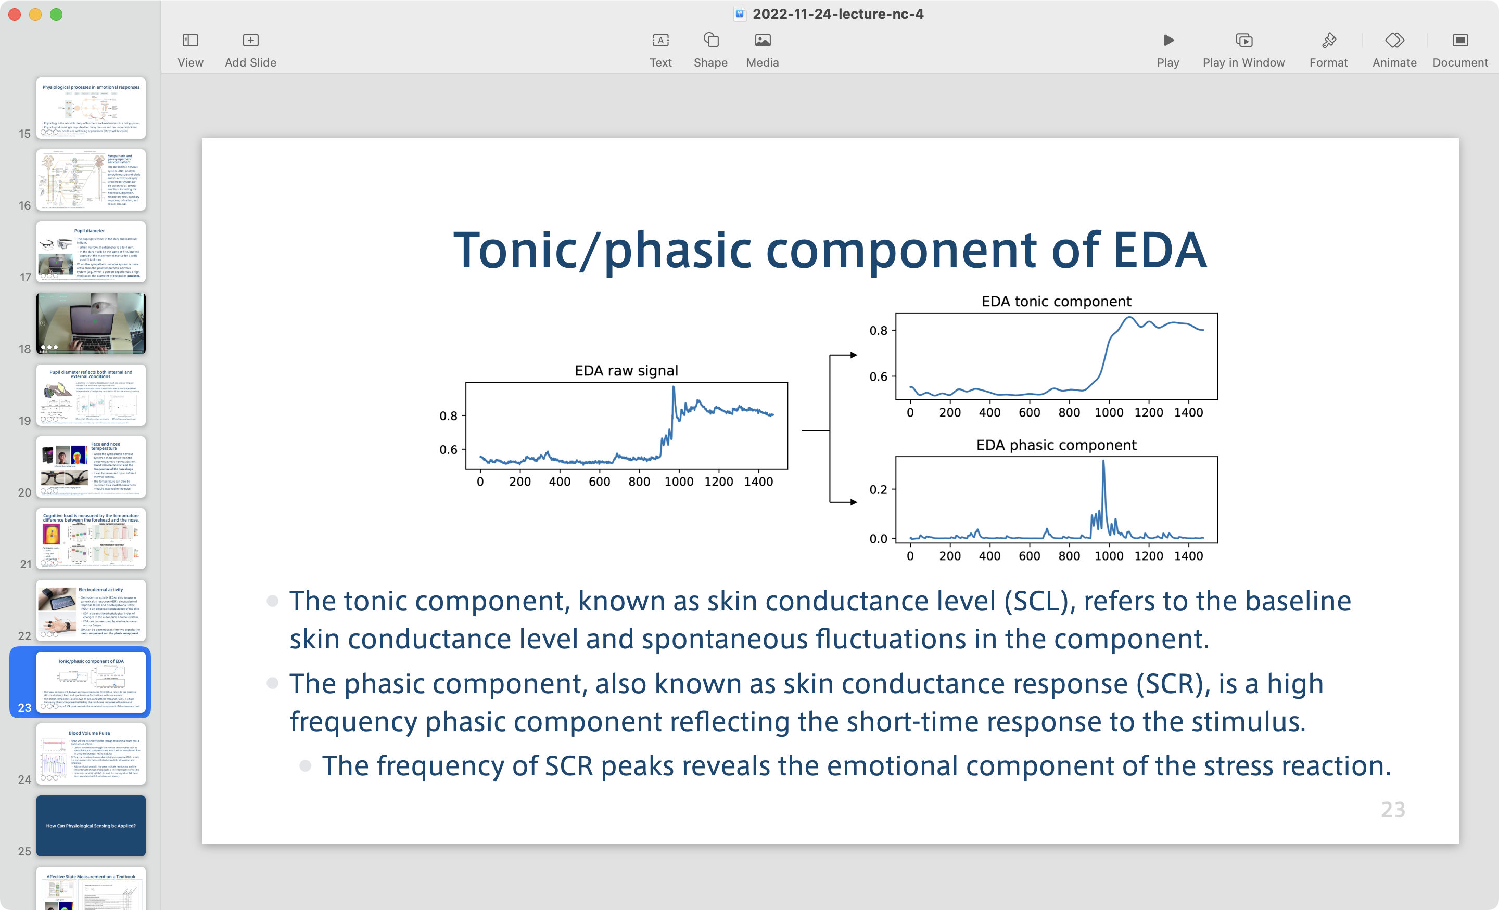Toggle the Document inspector
This screenshot has height=910, width=1499.
(x=1459, y=41)
